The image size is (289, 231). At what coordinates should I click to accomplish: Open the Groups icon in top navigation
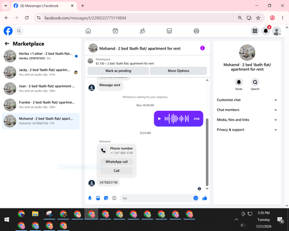click(x=197, y=31)
